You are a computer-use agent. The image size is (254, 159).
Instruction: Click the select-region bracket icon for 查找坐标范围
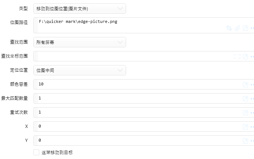pyautogui.click(x=237, y=57)
